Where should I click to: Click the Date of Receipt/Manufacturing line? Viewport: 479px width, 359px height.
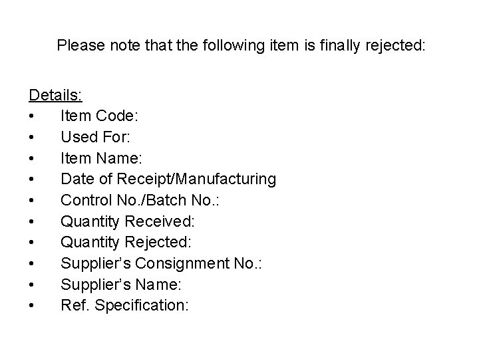(168, 179)
